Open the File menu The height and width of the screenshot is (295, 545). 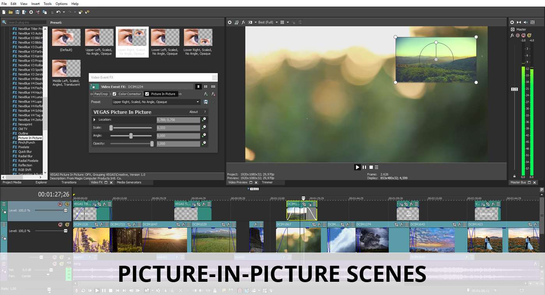click(x=4, y=4)
